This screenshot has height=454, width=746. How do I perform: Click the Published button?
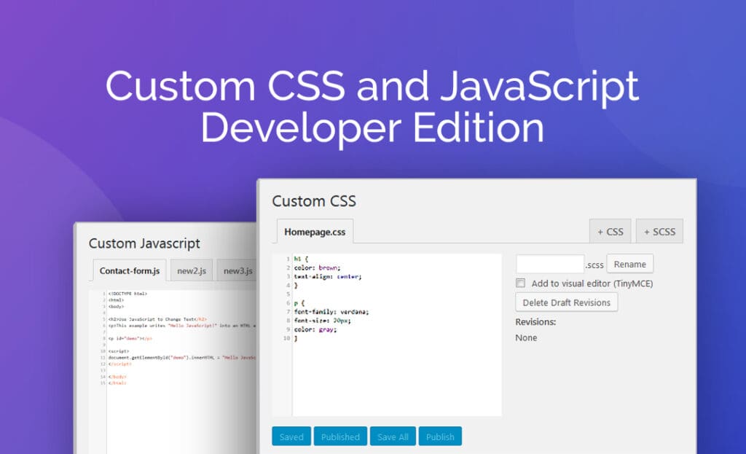point(340,437)
